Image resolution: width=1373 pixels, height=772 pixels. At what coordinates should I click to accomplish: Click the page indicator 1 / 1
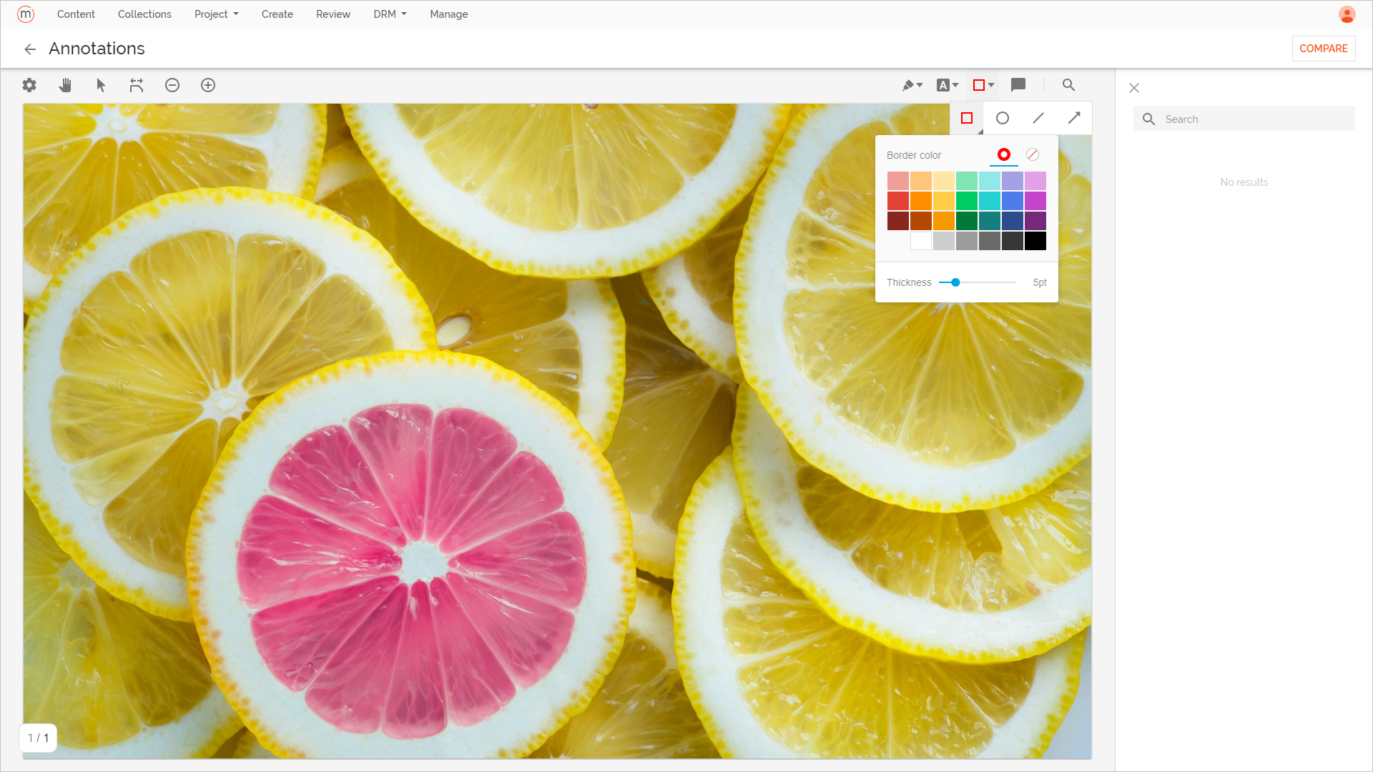click(38, 738)
